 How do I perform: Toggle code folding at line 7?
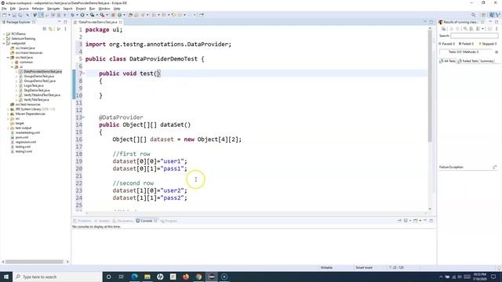(x=84, y=74)
